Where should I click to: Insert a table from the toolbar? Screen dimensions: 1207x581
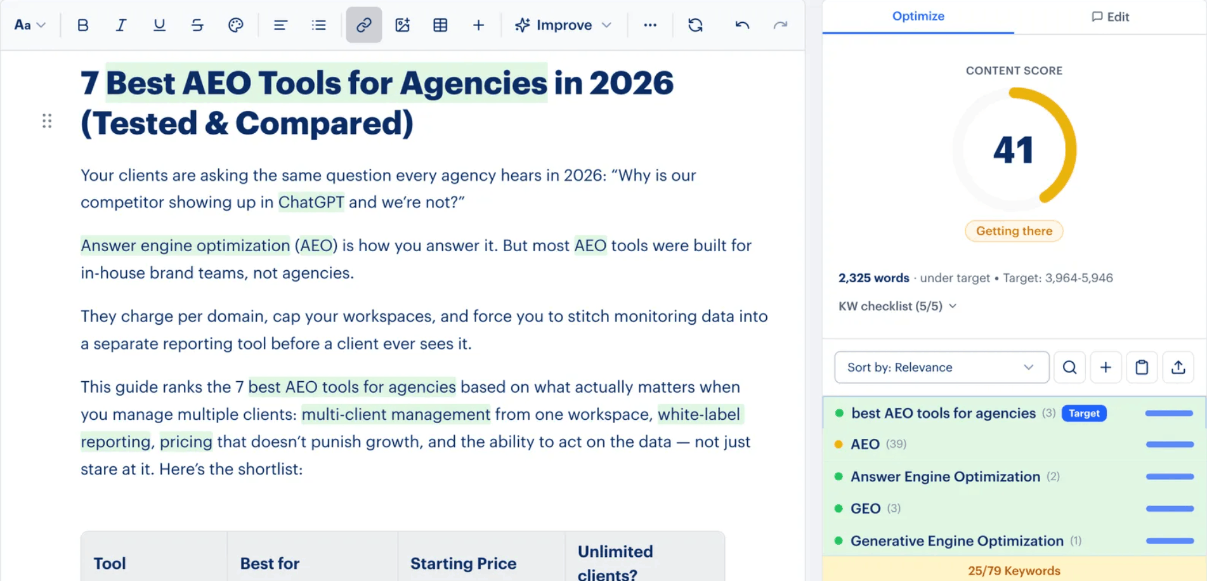pyautogui.click(x=440, y=25)
